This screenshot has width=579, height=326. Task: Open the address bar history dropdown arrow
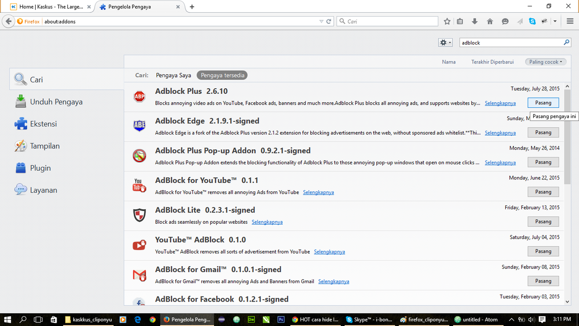[x=321, y=21]
